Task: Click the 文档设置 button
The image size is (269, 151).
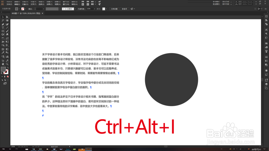Action: 114,9
